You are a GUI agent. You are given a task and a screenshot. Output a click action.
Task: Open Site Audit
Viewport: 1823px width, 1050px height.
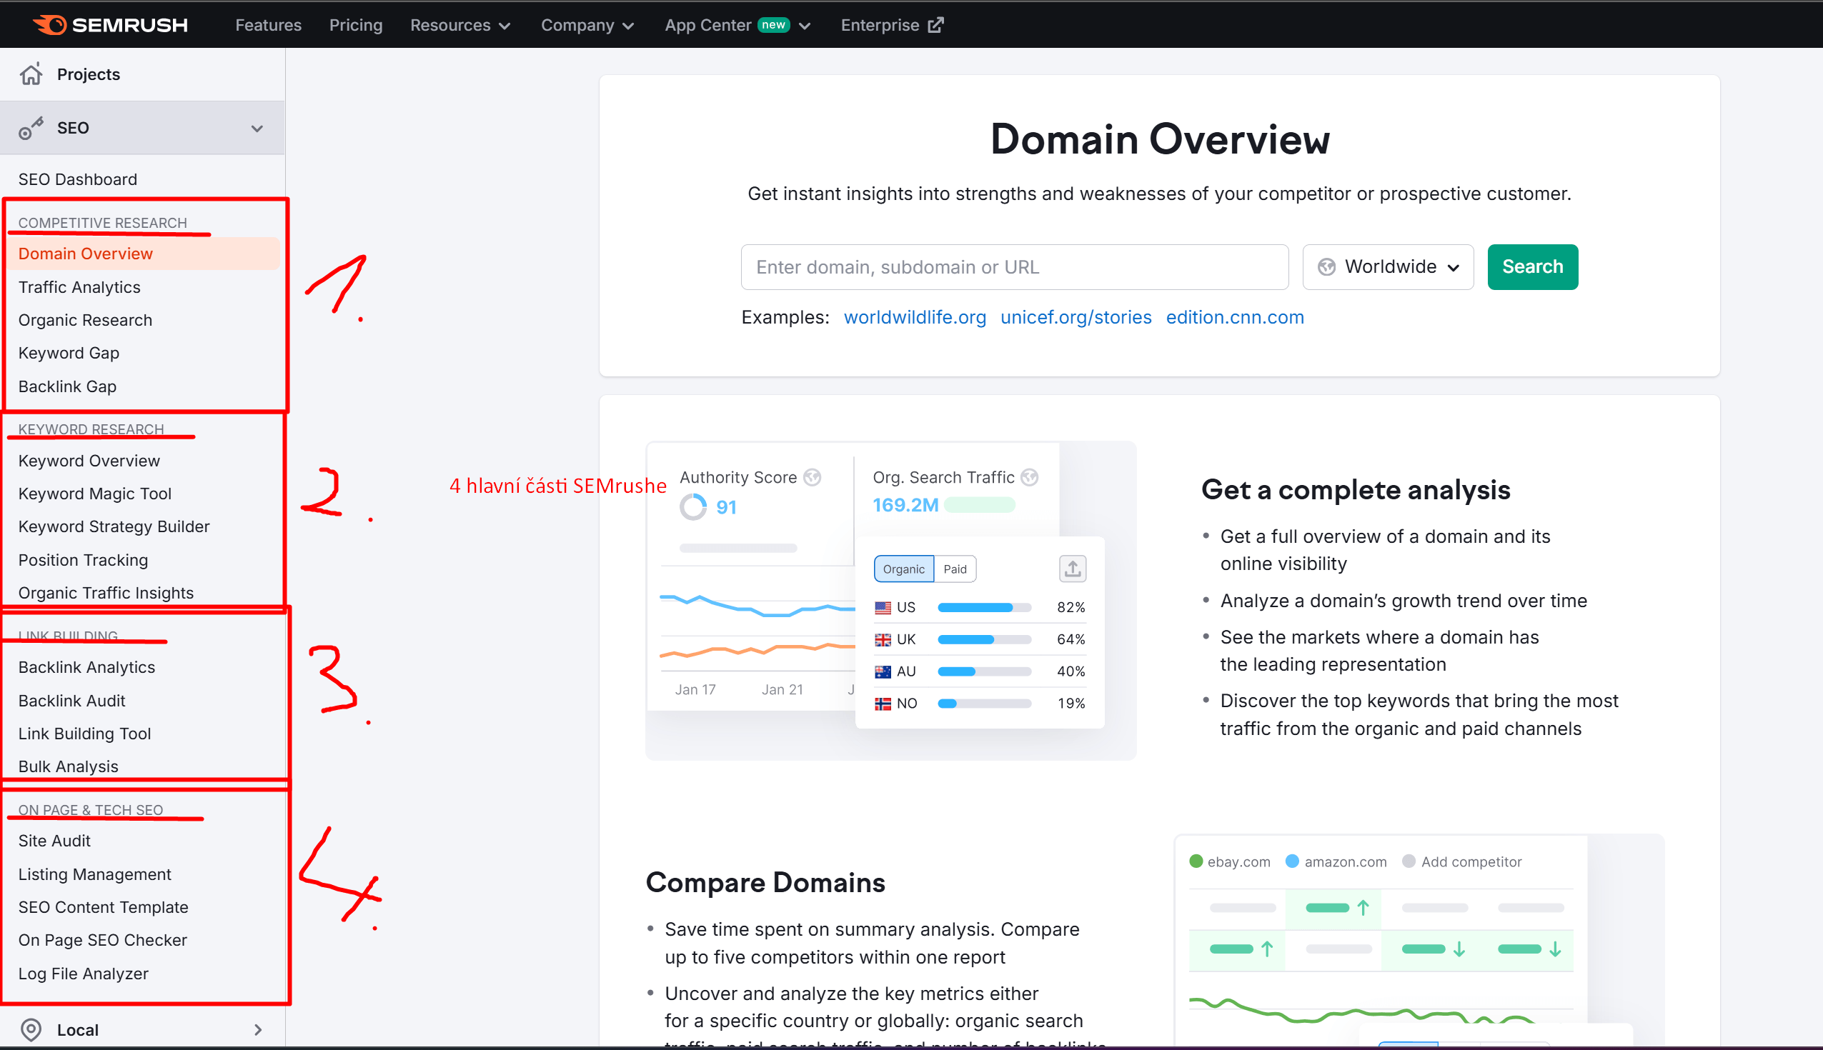click(54, 841)
